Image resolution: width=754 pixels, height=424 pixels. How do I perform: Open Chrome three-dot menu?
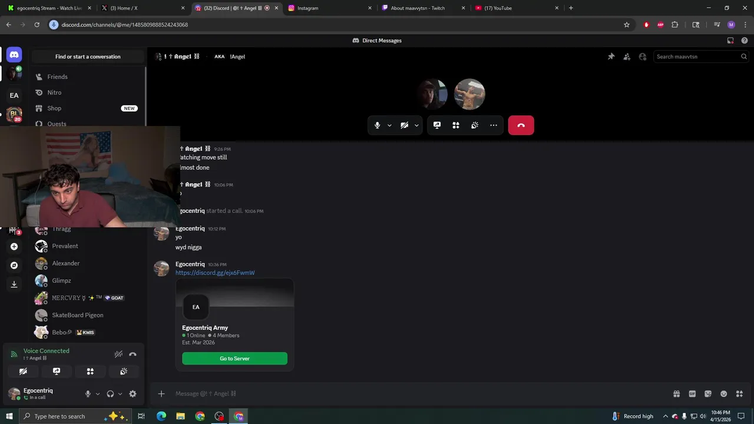[x=745, y=25]
